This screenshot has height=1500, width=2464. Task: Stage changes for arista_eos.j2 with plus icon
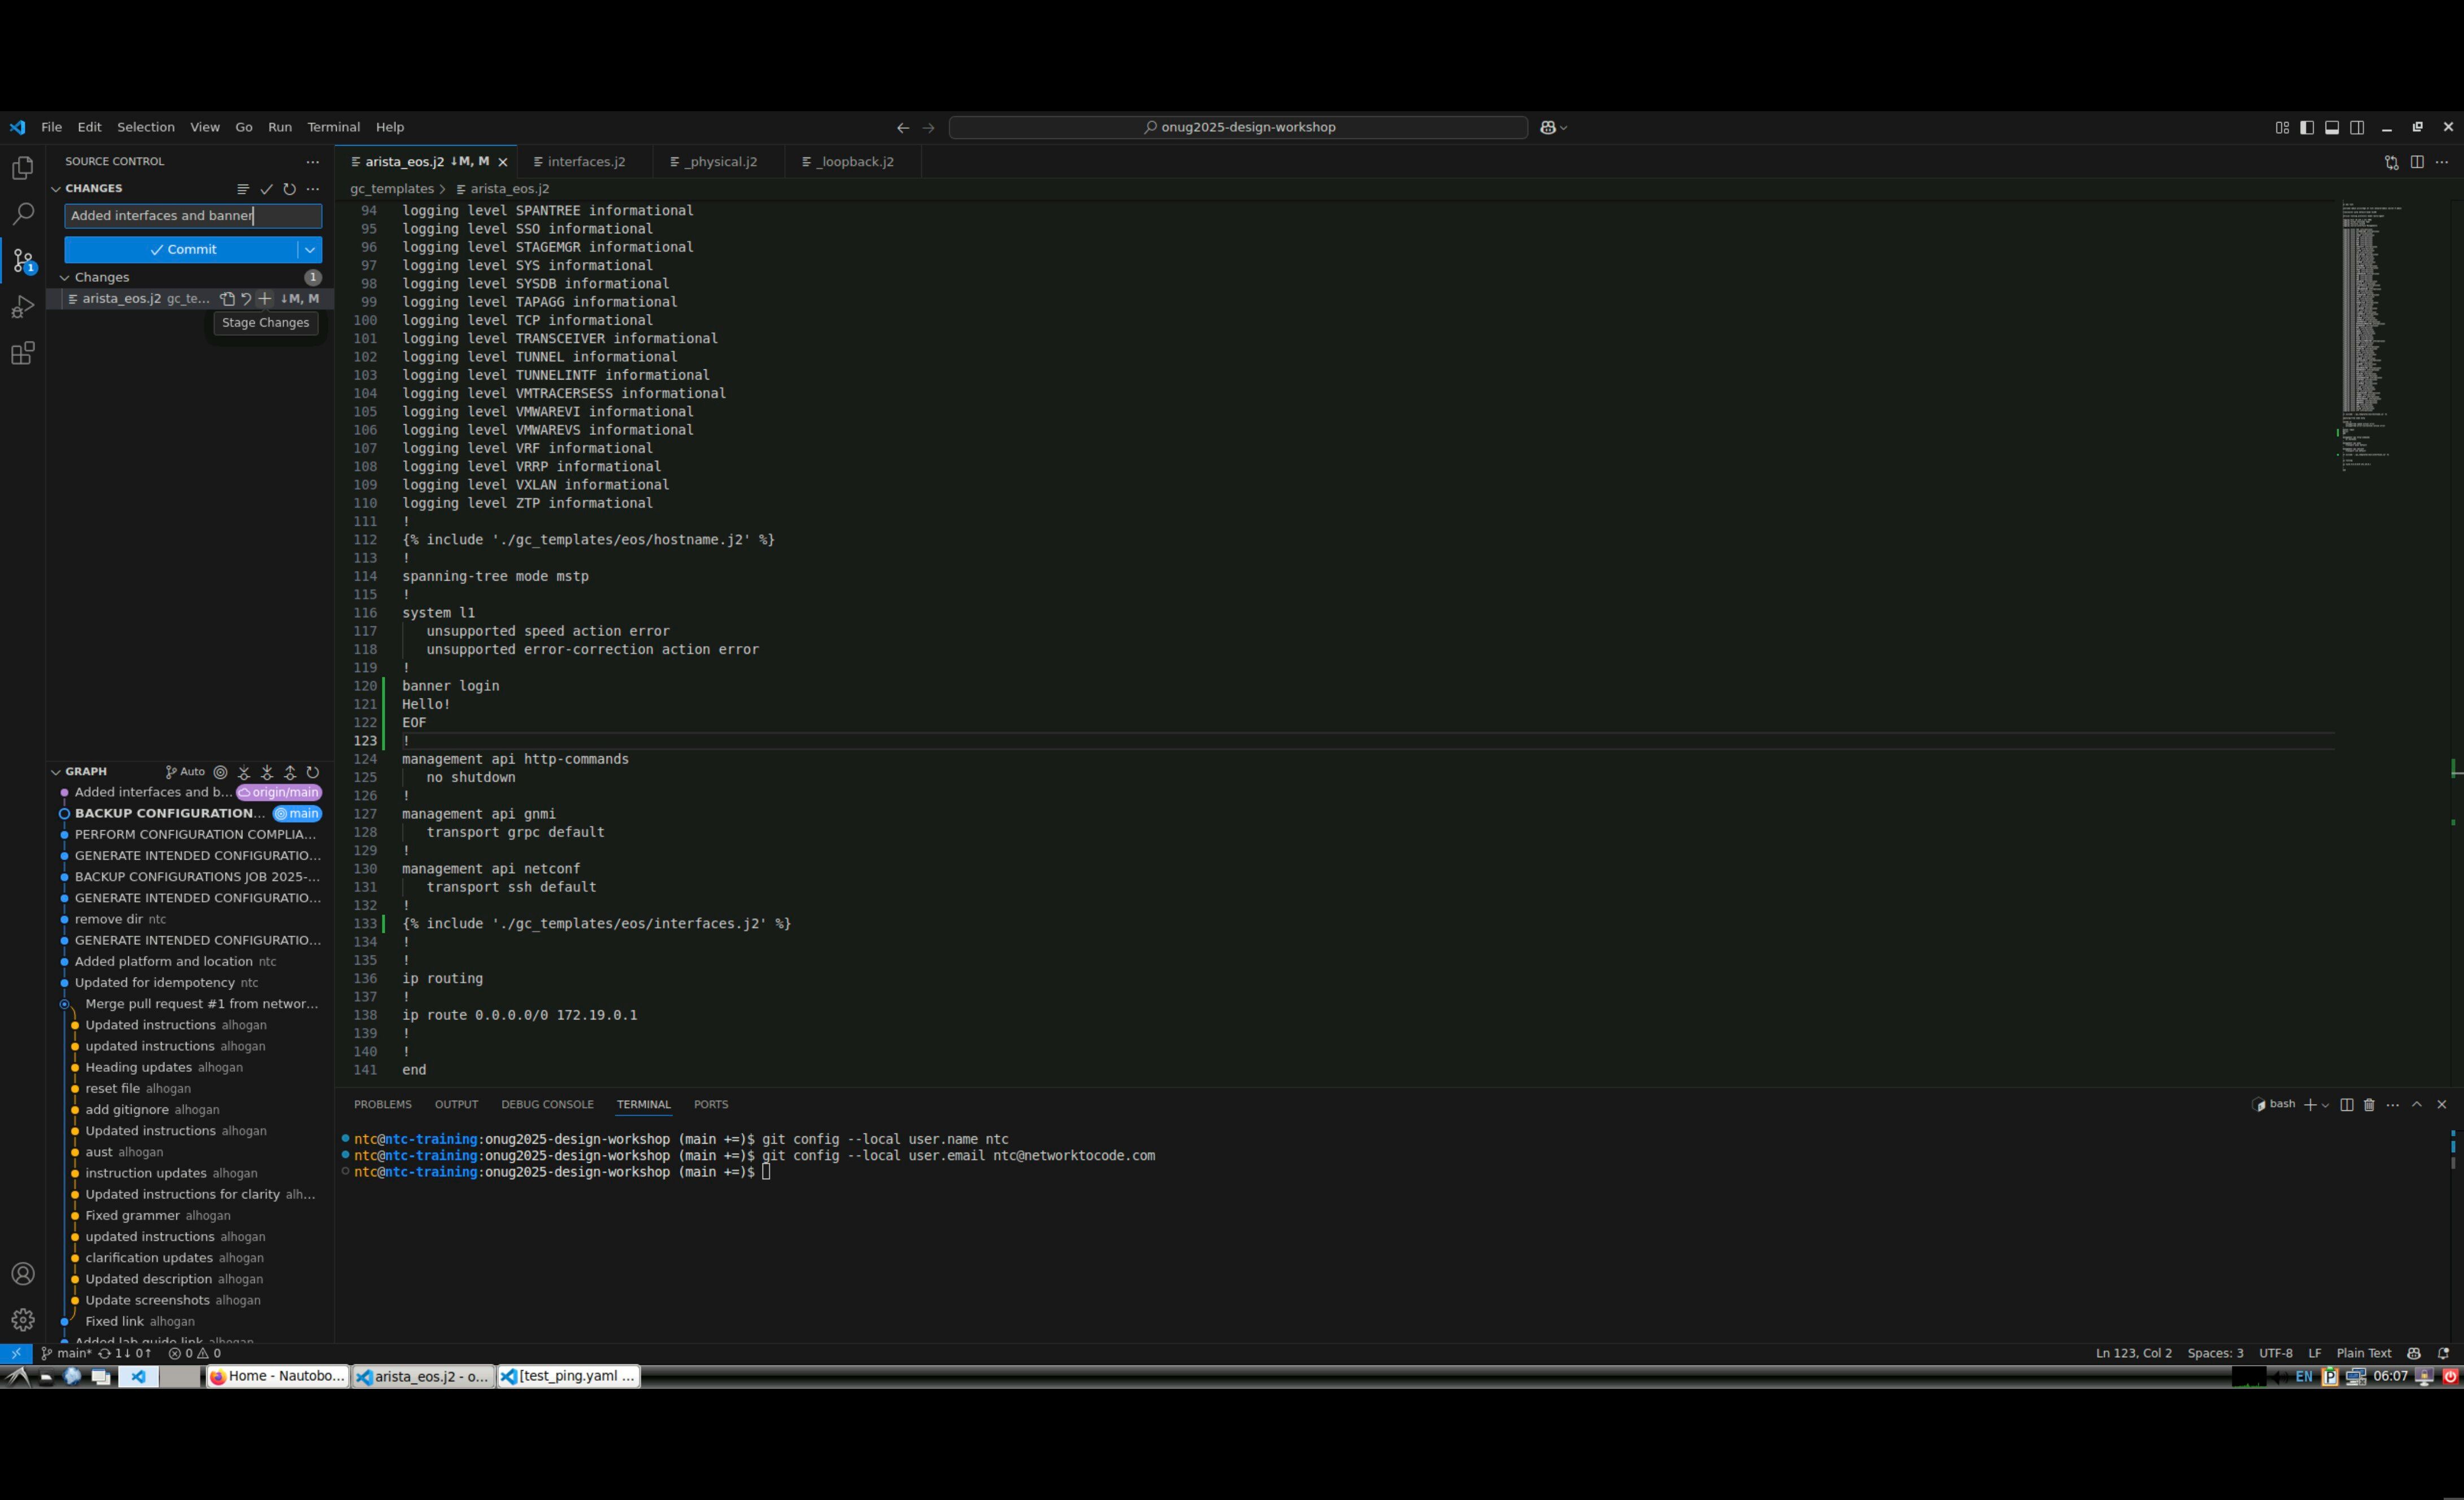[x=264, y=299]
